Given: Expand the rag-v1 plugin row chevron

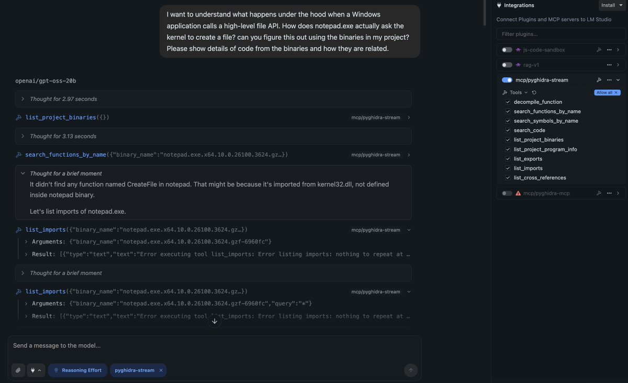Looking at the screenshot, I should point(618,65).
